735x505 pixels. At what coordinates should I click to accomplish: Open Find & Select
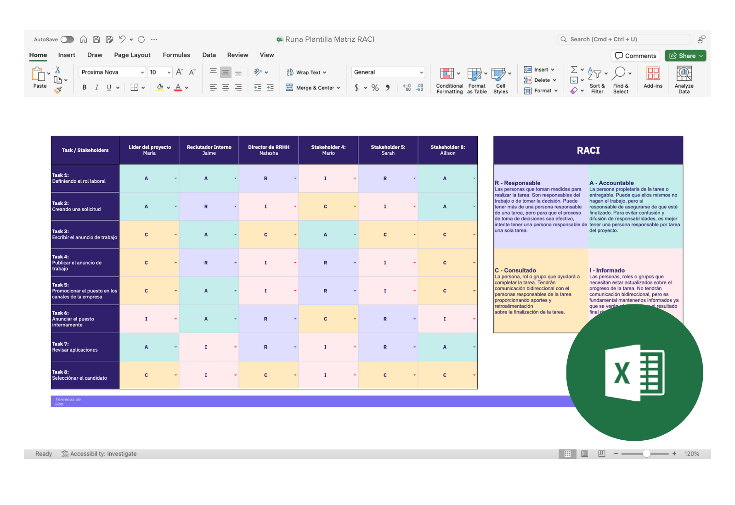coord(621,80)
